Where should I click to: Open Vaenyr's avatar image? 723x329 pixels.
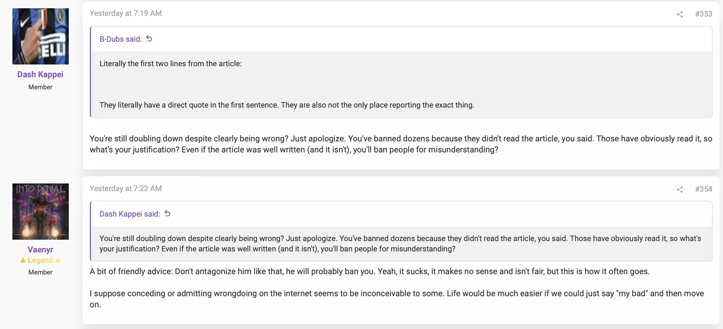click(40, 211)
